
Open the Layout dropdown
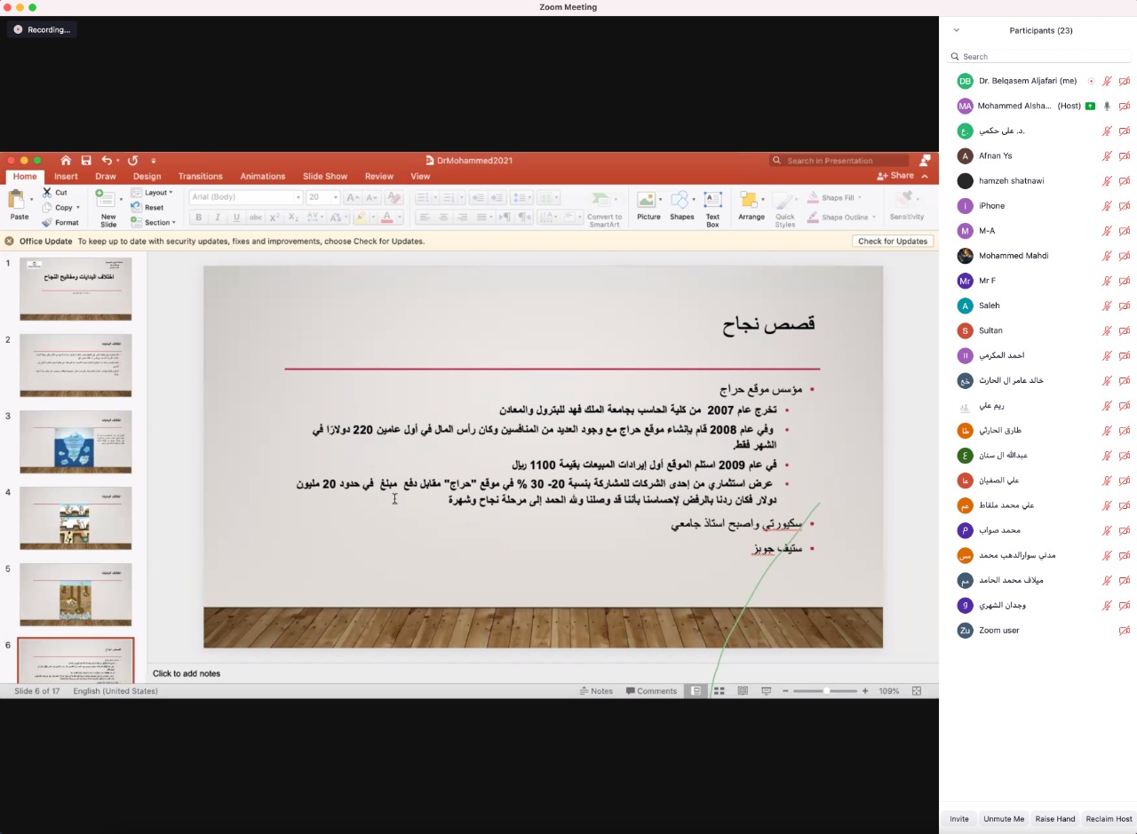coord(153,193)
